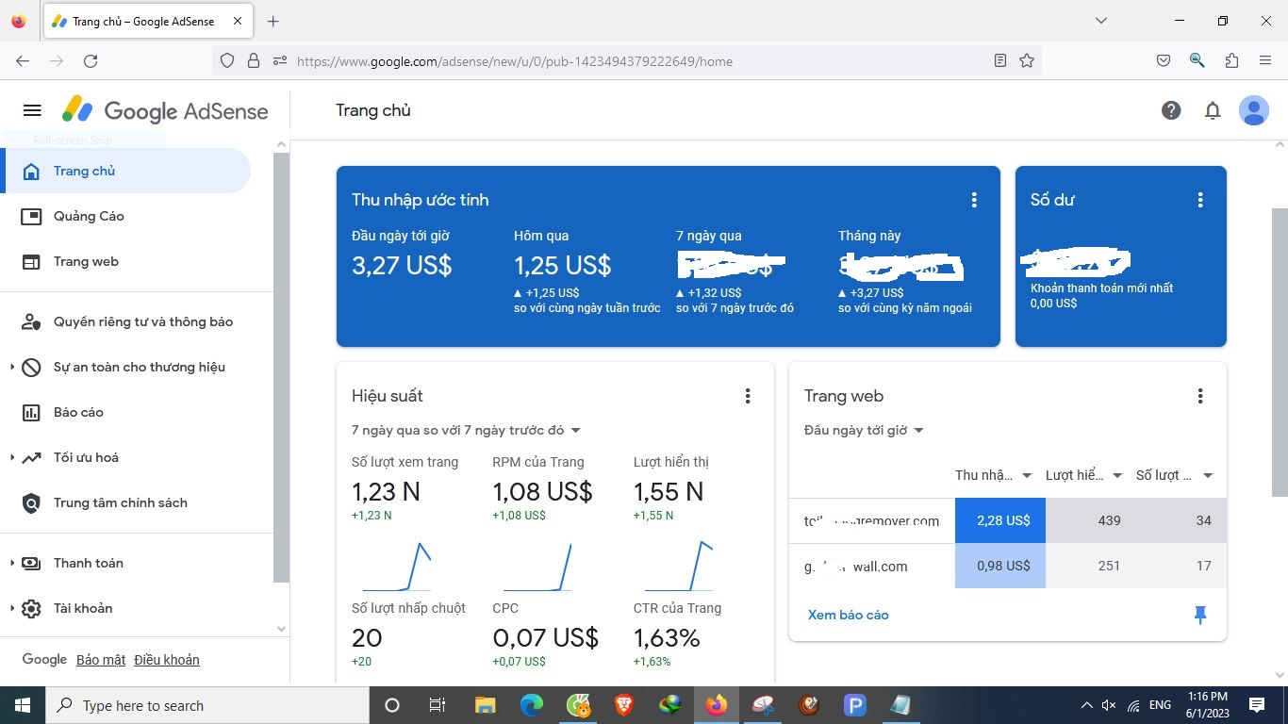1288x724 pixels.
Task: Toggle reader view icon in address bar
Action: 1000,60
